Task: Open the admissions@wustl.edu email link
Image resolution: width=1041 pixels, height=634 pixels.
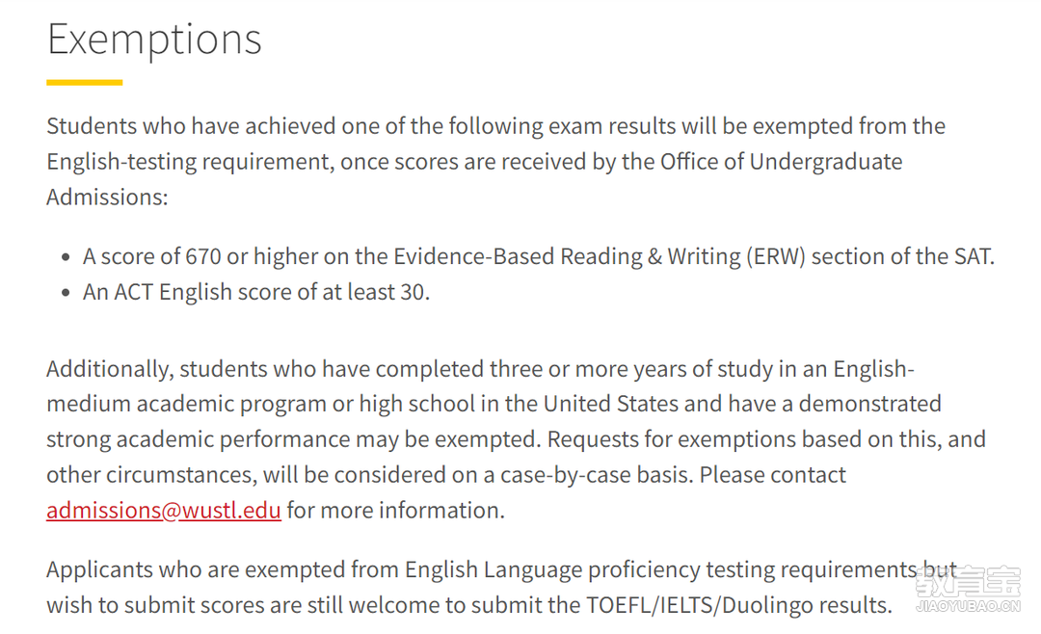Action: pos(163,510)
